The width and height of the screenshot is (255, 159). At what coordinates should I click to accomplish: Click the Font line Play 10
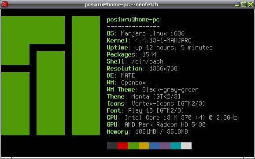pos(145,111)
